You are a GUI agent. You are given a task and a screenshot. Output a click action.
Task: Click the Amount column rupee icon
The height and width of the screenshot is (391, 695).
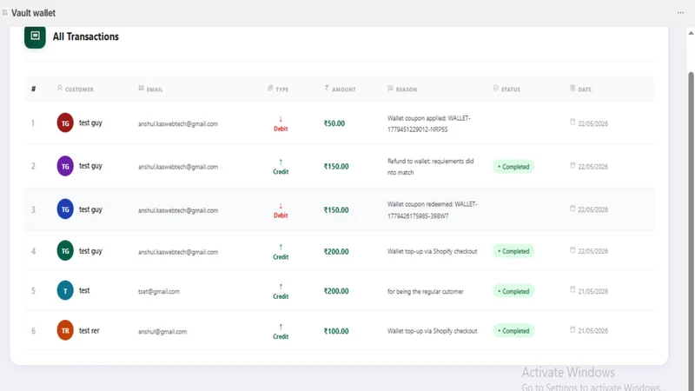pyautogui.click(x=327, y=89)
